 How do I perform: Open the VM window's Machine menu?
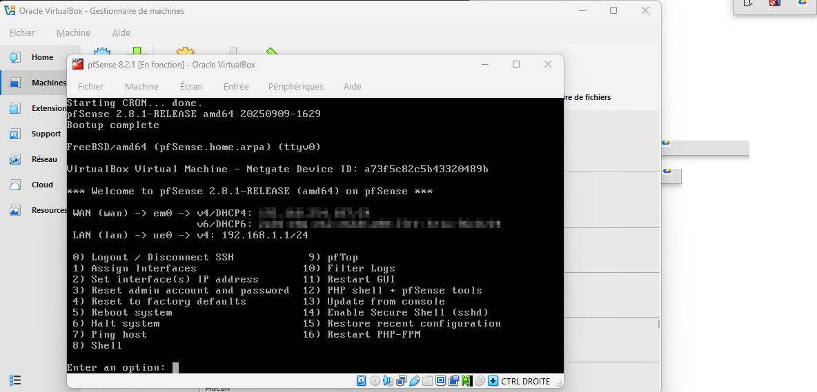point(141,86)
